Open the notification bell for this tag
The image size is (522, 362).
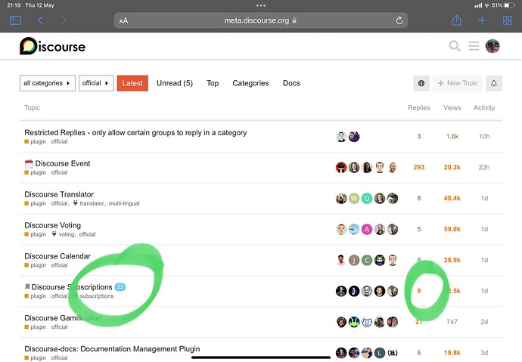coord(494,83)
